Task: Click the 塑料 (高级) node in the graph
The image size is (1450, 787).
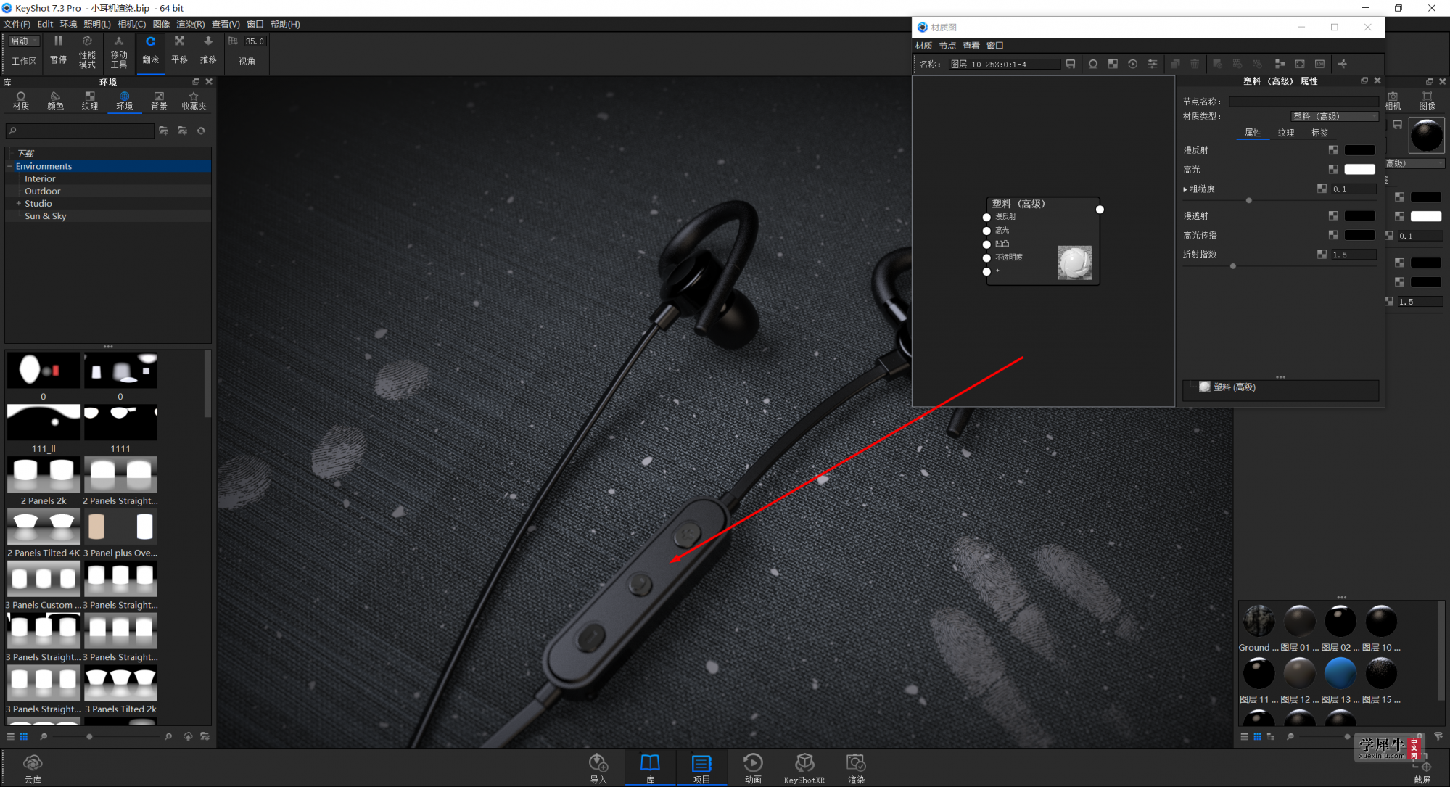Action: 1042,241
